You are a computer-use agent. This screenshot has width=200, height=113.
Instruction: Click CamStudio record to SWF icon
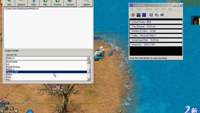[x=162, y=15]
